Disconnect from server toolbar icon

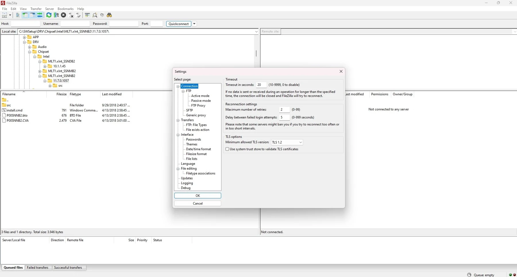click(71, 15)
